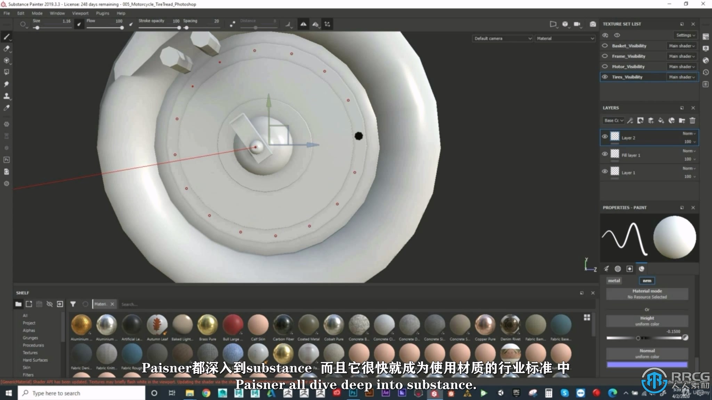The width and height of the screenshot is (712, 400).
Task: Add a paint effect with the wand icon
Action: [x=630, y=120]
